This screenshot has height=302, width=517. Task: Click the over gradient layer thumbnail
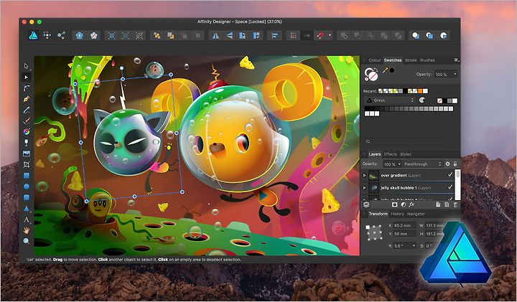click(x=374, y=175)
